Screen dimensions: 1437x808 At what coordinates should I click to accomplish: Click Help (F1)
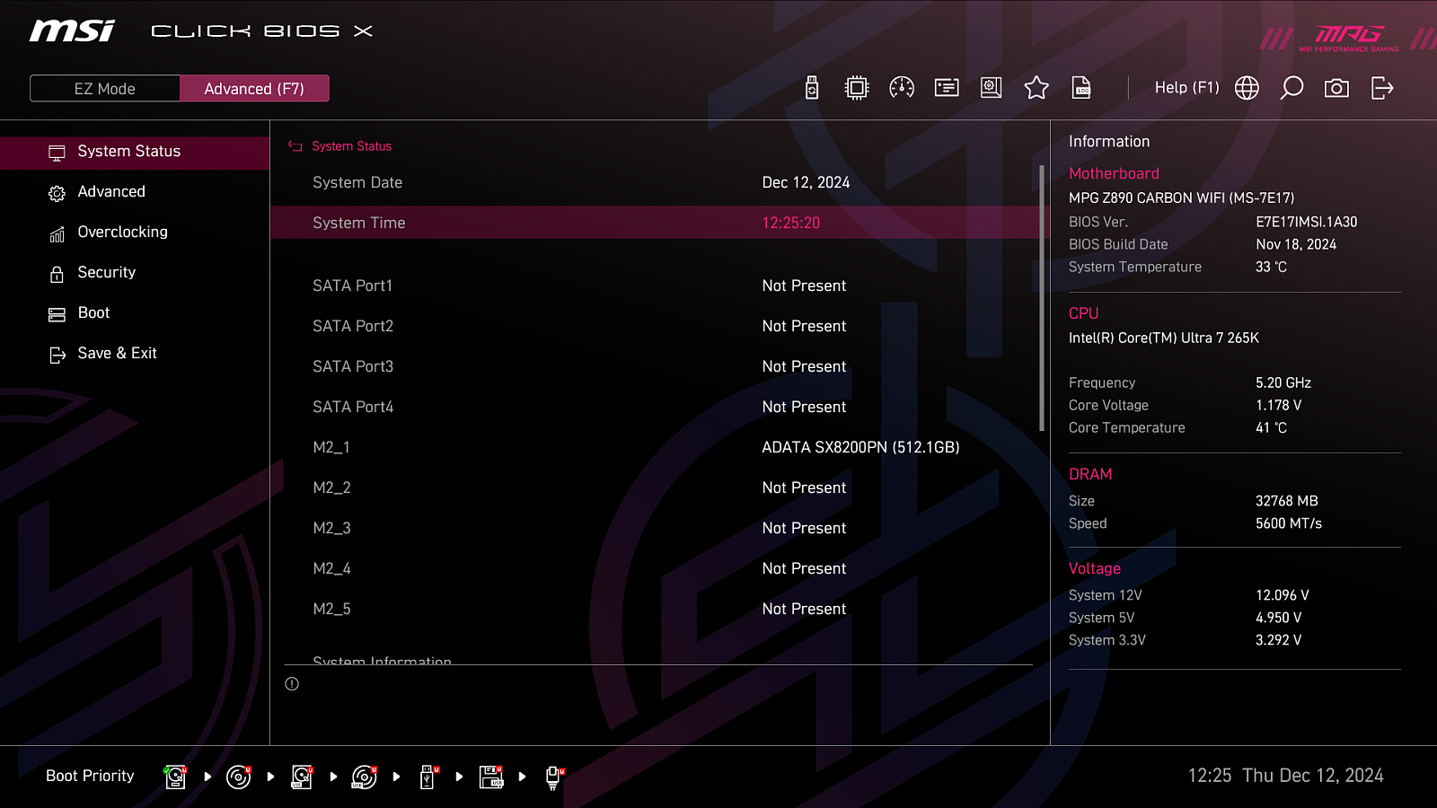pyautogui.click(x=1186, y=88)
